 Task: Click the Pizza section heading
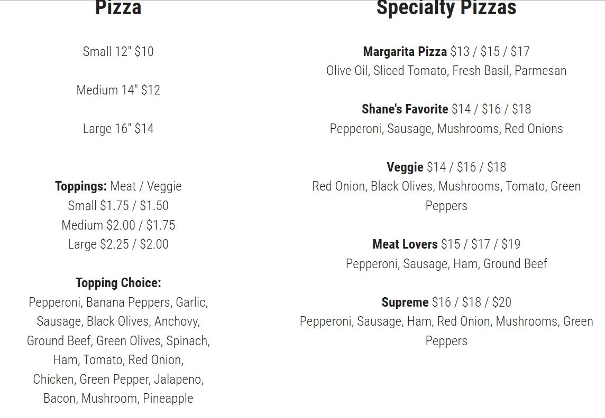[118, 8]
